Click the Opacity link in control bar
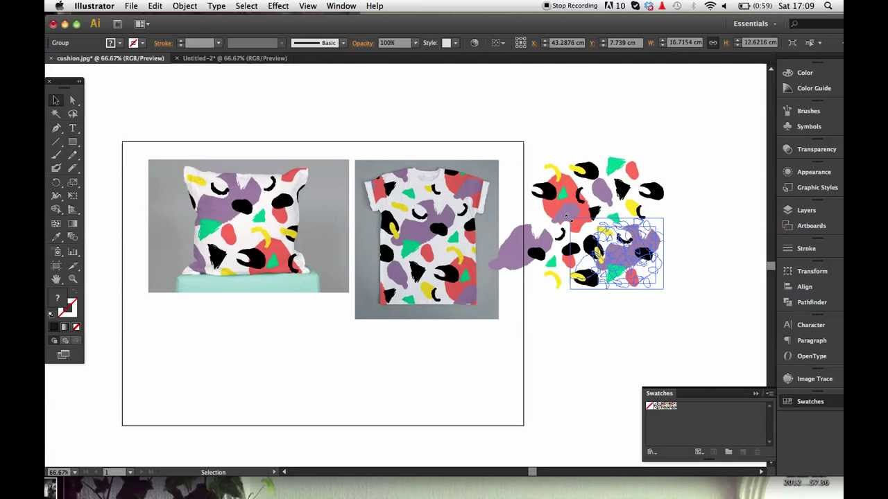Viewport: 888px width, 499px height. tap(363, 43)
